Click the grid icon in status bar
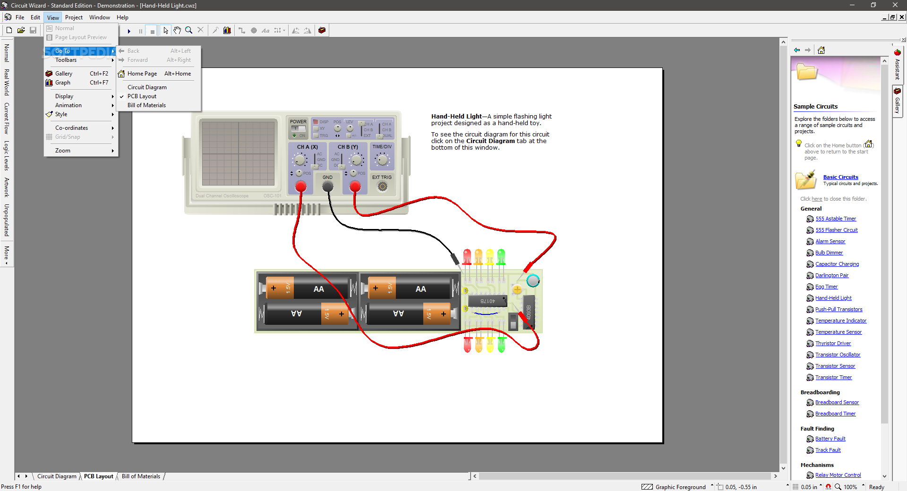Screen dimensions: 907x491 (x=796, y=487)
